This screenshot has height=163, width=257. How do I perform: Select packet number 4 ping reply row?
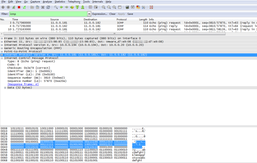coord(128,26)
